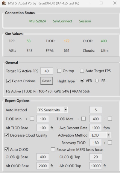Click the FPS value 58
The height and width of the screenshot is (173, 120).
(28, 41)
